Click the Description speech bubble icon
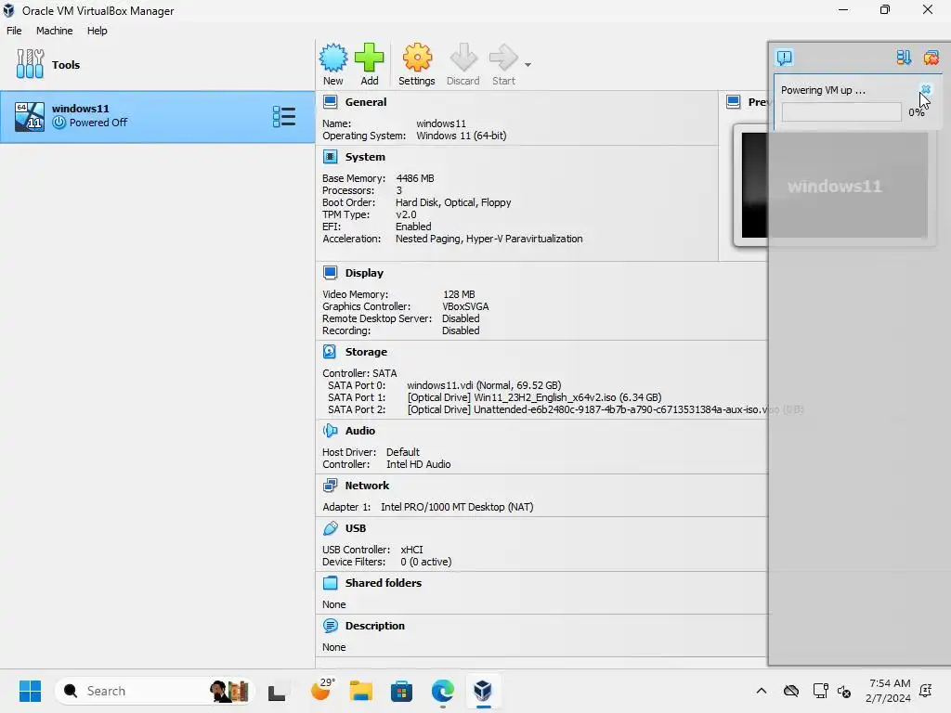The width and height of the screenshot is (951, 713). [330, 626]
